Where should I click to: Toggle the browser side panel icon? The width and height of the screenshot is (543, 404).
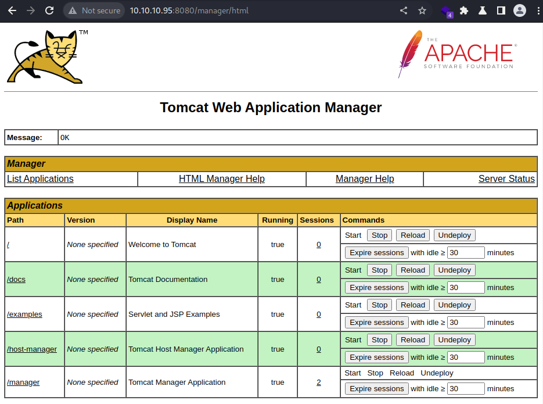tap(501, 10)
